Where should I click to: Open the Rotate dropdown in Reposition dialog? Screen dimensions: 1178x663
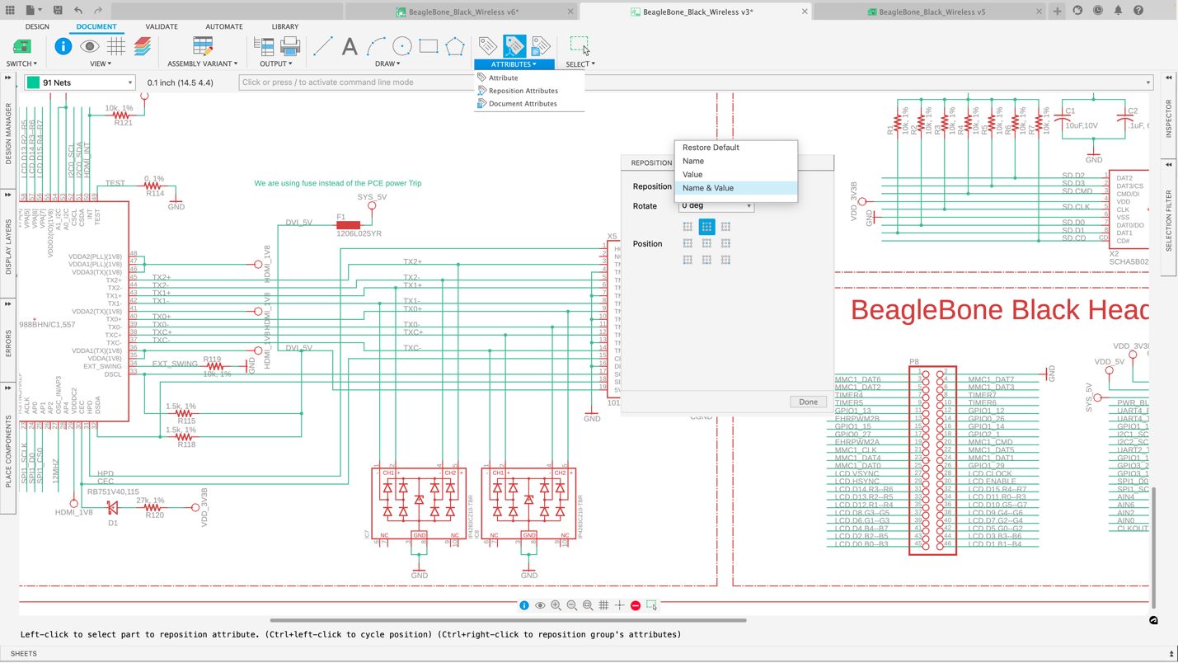[716, 205]
